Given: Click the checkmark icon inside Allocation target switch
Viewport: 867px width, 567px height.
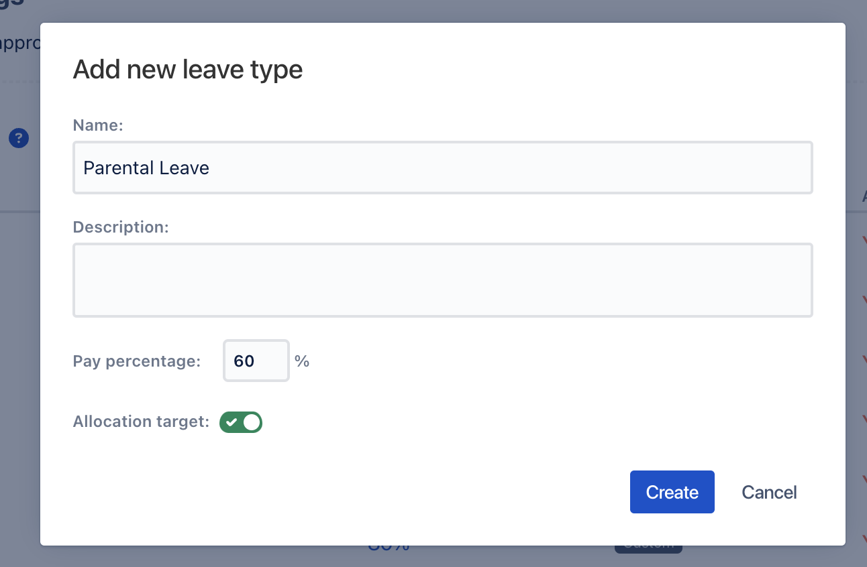Looking at the screenshot, I should click(x=232, y=422).
